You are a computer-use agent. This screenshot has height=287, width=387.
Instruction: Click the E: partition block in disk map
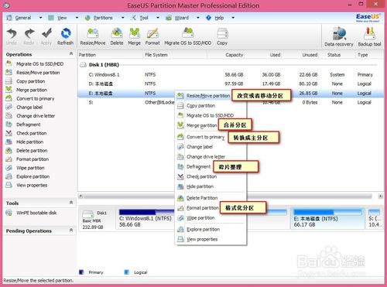pyautogui.click(x=327, y=219)
